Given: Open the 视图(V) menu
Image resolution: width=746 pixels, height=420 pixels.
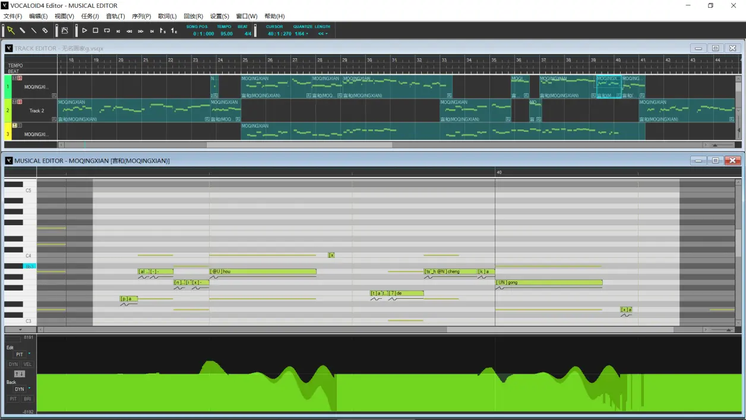Looking at the screenshot, I should [x=64, y=16].
